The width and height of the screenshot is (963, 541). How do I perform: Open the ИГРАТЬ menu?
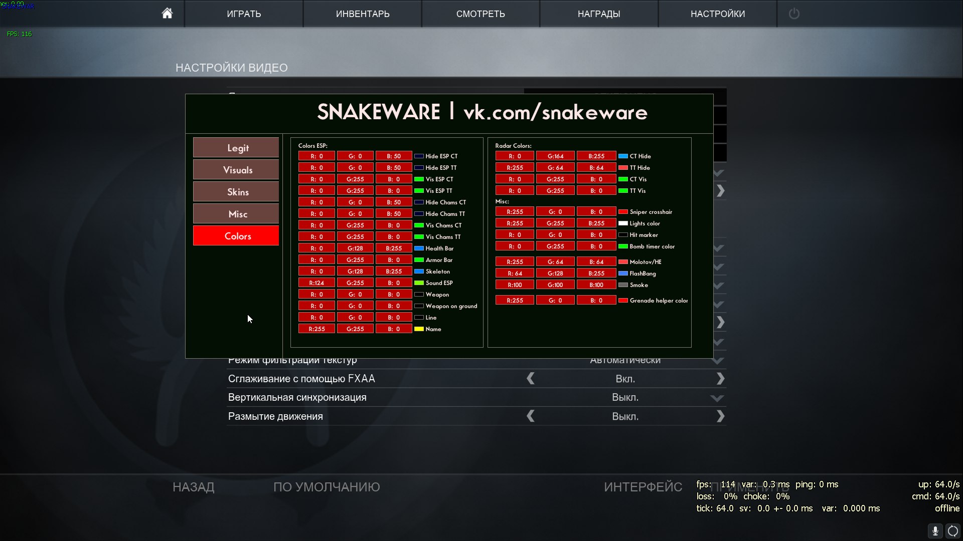pos(244,14)
